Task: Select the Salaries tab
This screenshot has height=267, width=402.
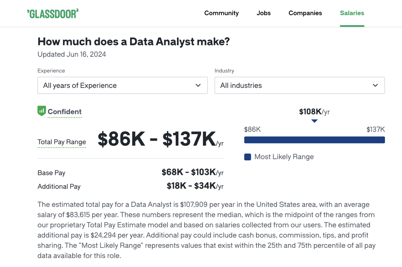Action: (352, 13)
